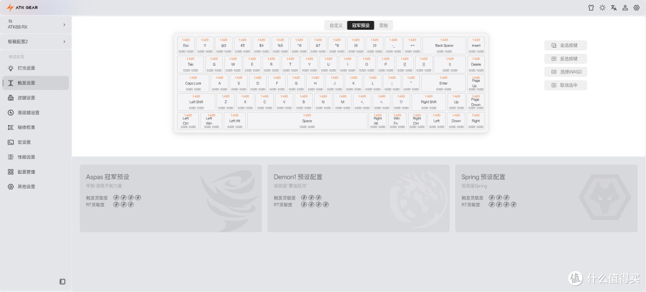Select the P key
646x292 pixels.
click(x=386, y=64)
